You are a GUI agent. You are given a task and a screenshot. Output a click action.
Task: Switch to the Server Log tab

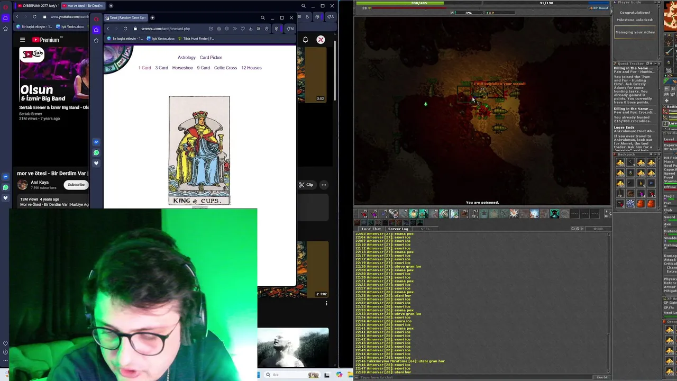pos(398,229)
